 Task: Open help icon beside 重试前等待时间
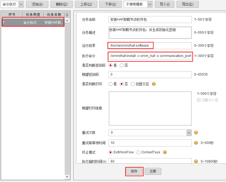(x=196, y=143)
